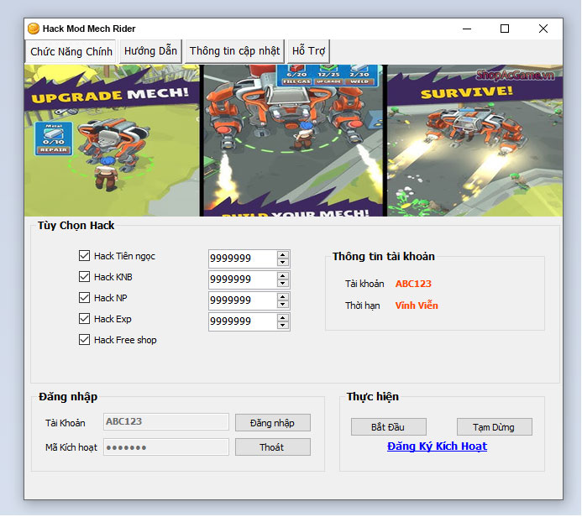Disable the Hack NP checkbox

(x=84, y=297)
